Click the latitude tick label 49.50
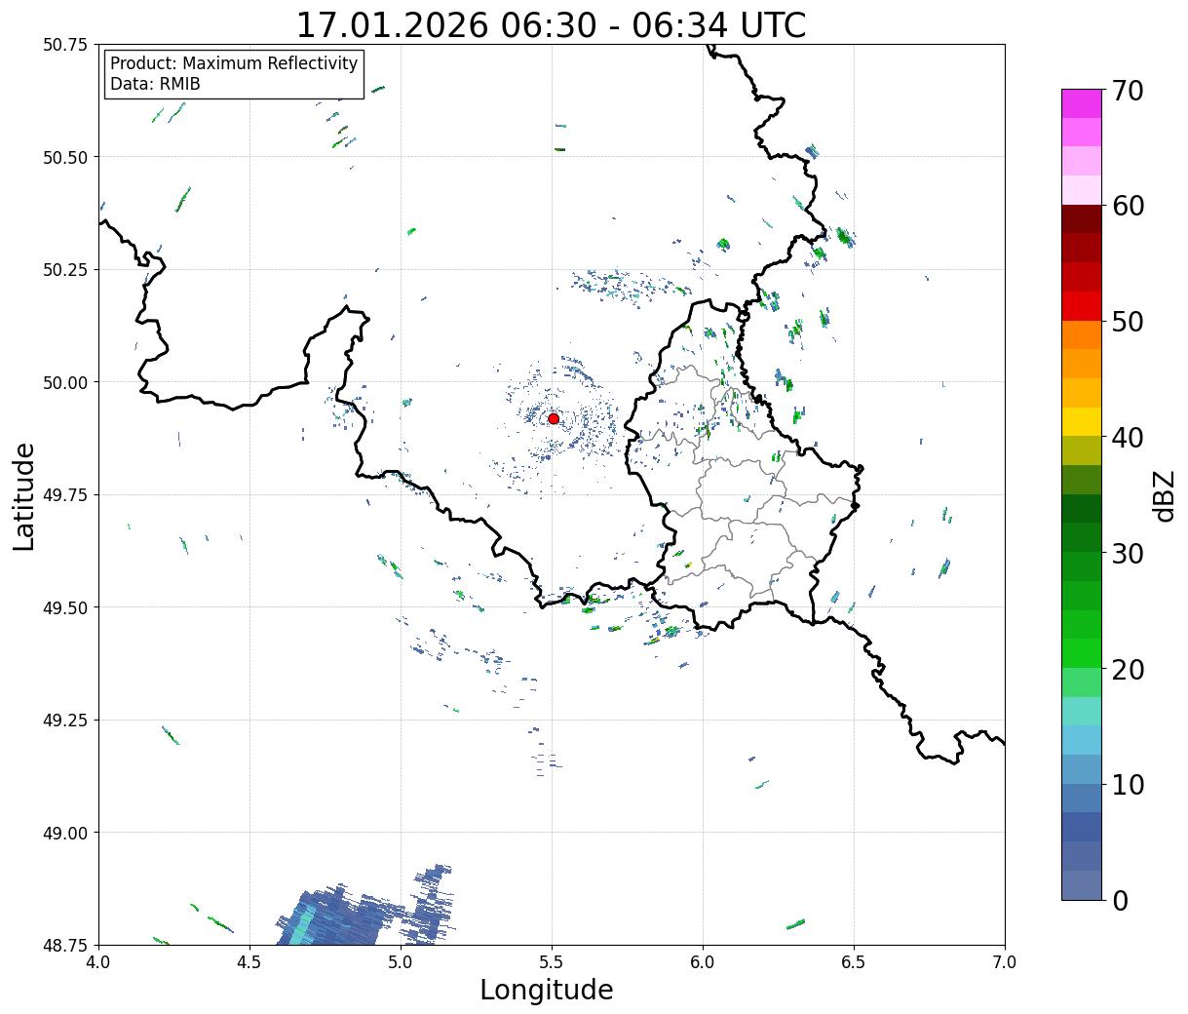1188x1014 pixels. 65,607
